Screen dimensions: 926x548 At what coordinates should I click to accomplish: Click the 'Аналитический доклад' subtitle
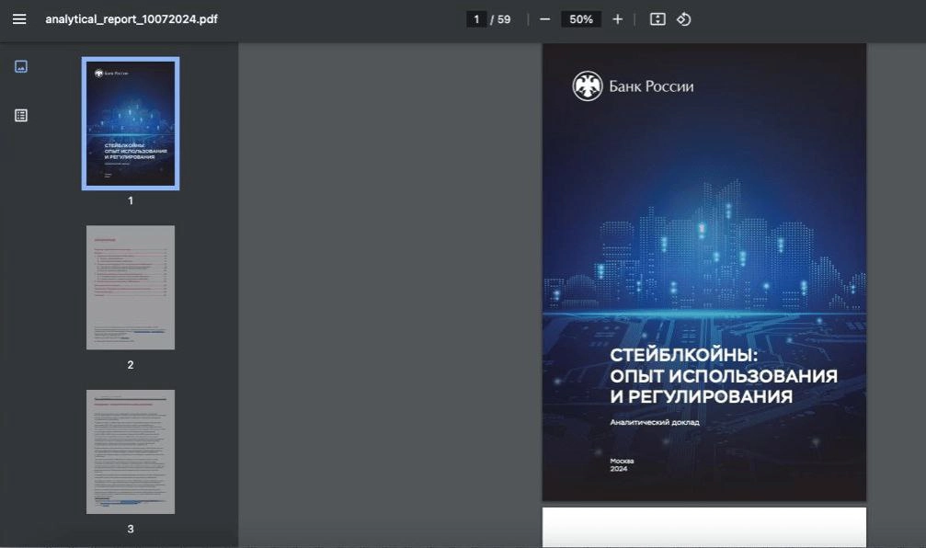(x=655, y=422)
